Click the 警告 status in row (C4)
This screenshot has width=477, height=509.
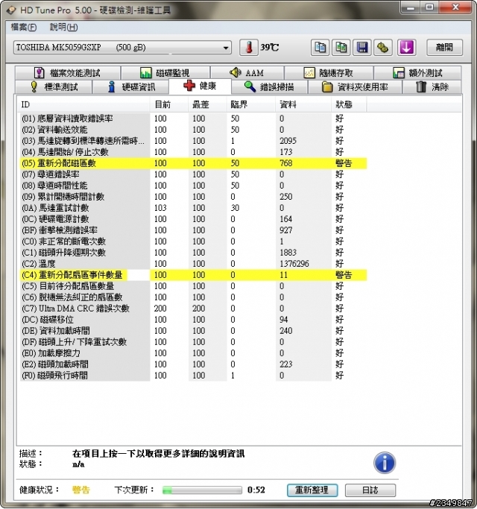click(344, 275)
